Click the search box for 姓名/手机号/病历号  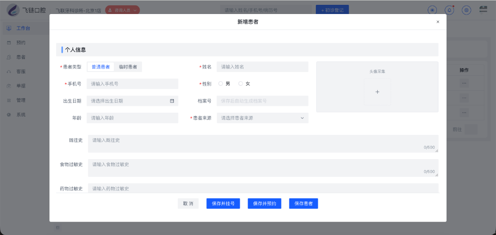(x=266, y=10)
